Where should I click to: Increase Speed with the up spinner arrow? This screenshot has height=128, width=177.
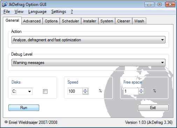tap(85, 90)
